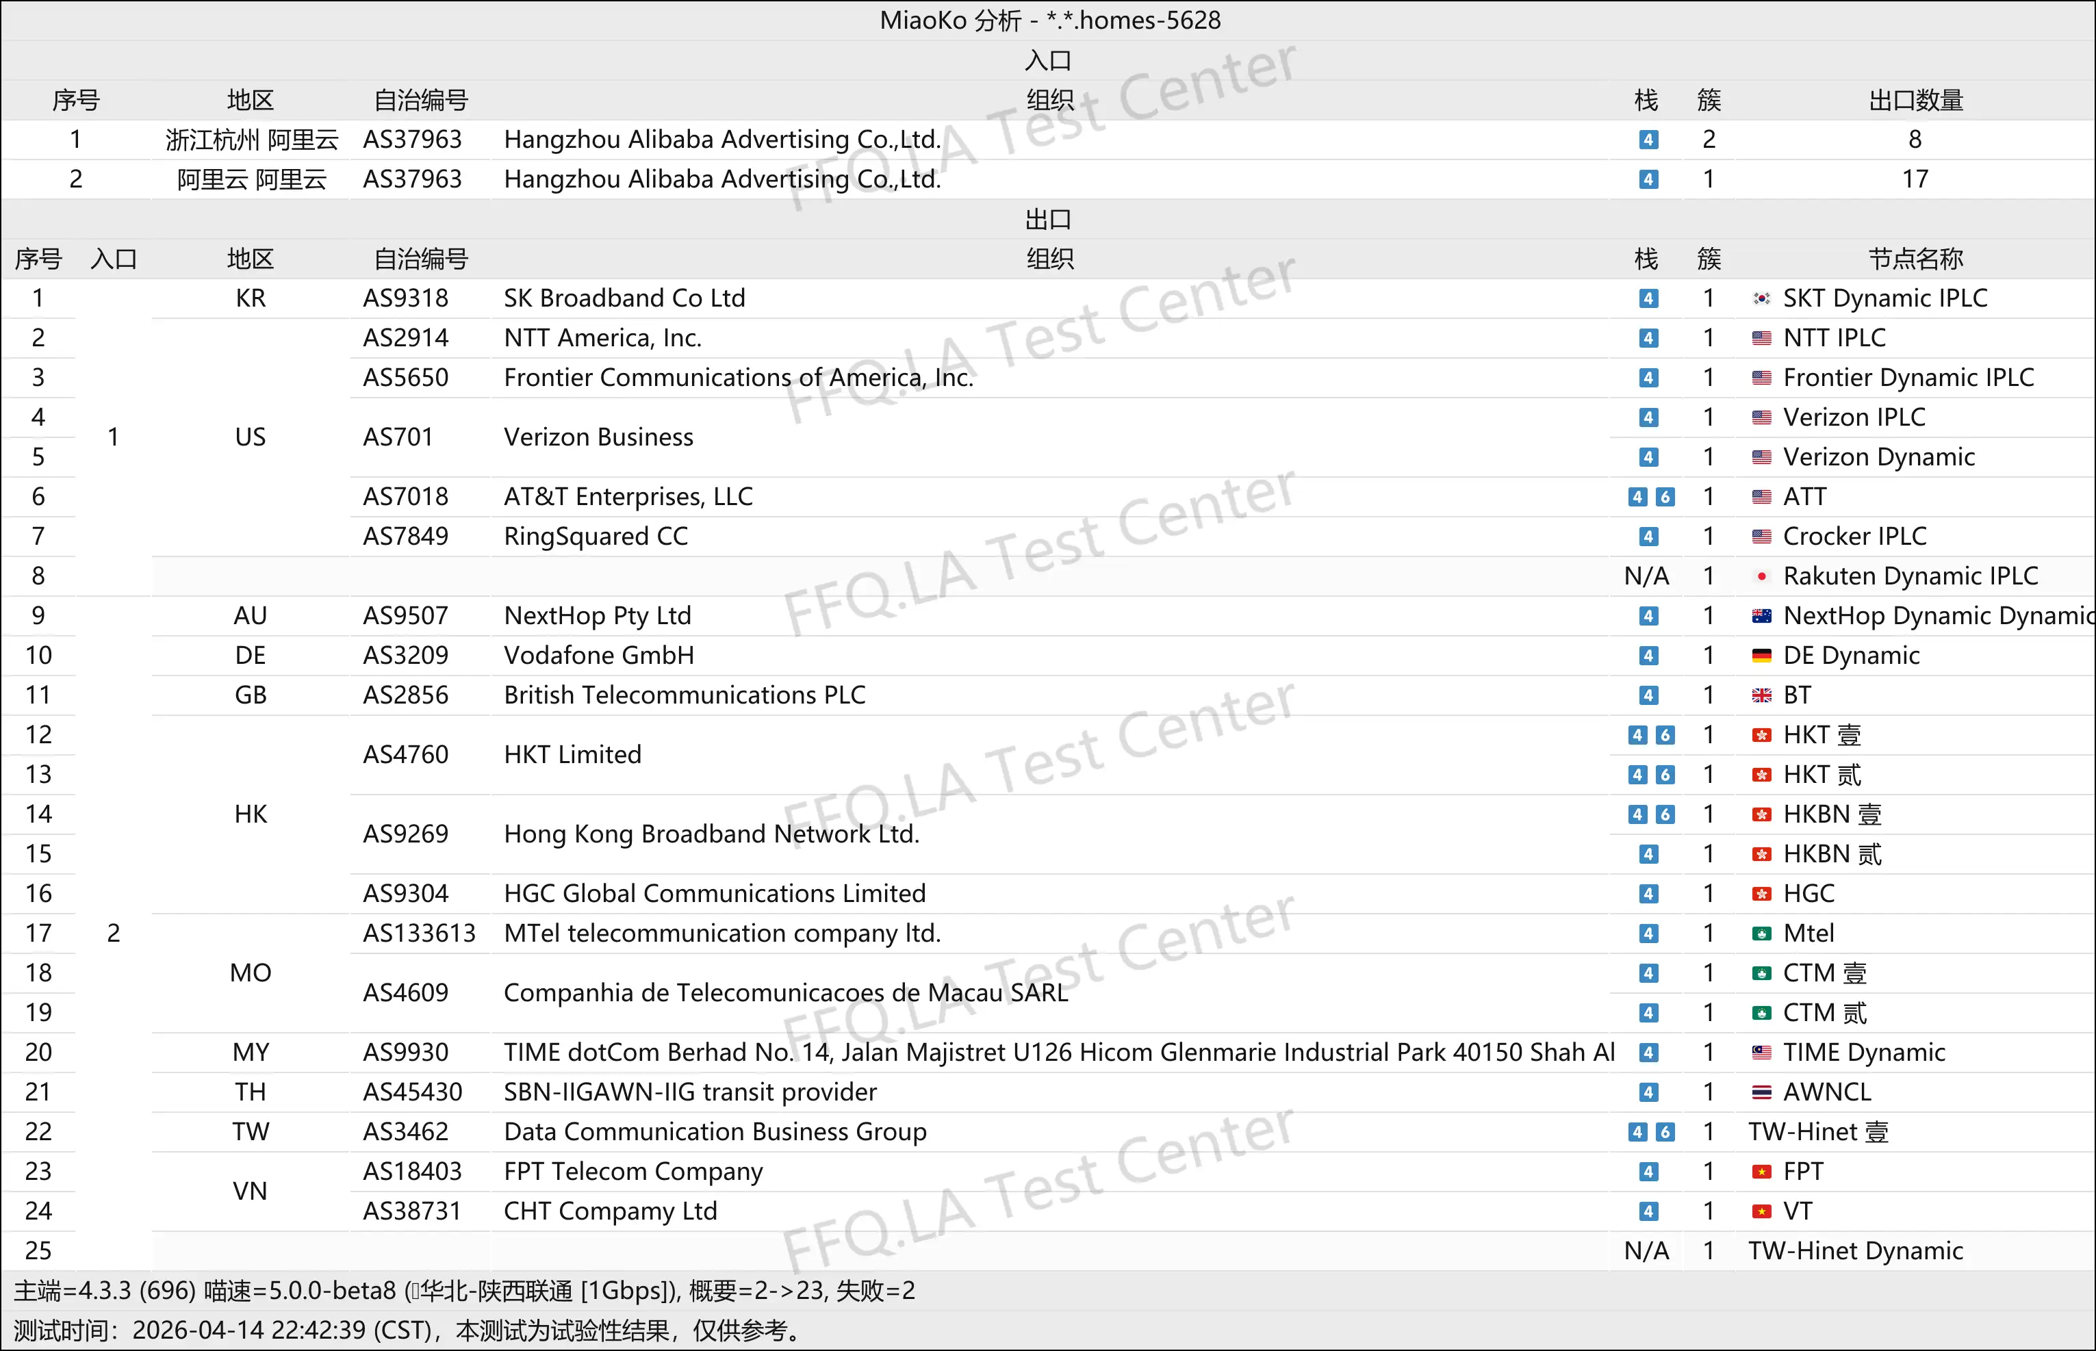This screenshot has height=1351, width=2096.
Task: Click the Hong Kong flag beside HGC
Action: 1761,894
